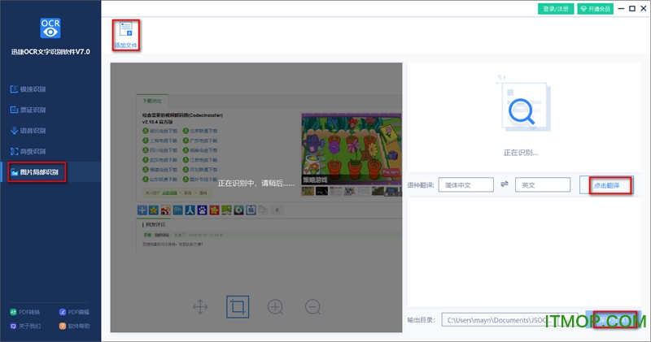Open the 简体中文 source language dropdown
Image resolution: width=651 pixels, height=342 pixels.
pos(465,185)
